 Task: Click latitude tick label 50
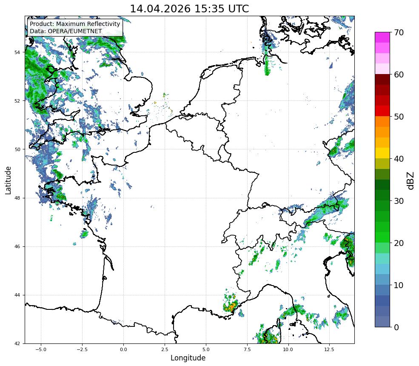pyautogui.click(x=17, y=149)
